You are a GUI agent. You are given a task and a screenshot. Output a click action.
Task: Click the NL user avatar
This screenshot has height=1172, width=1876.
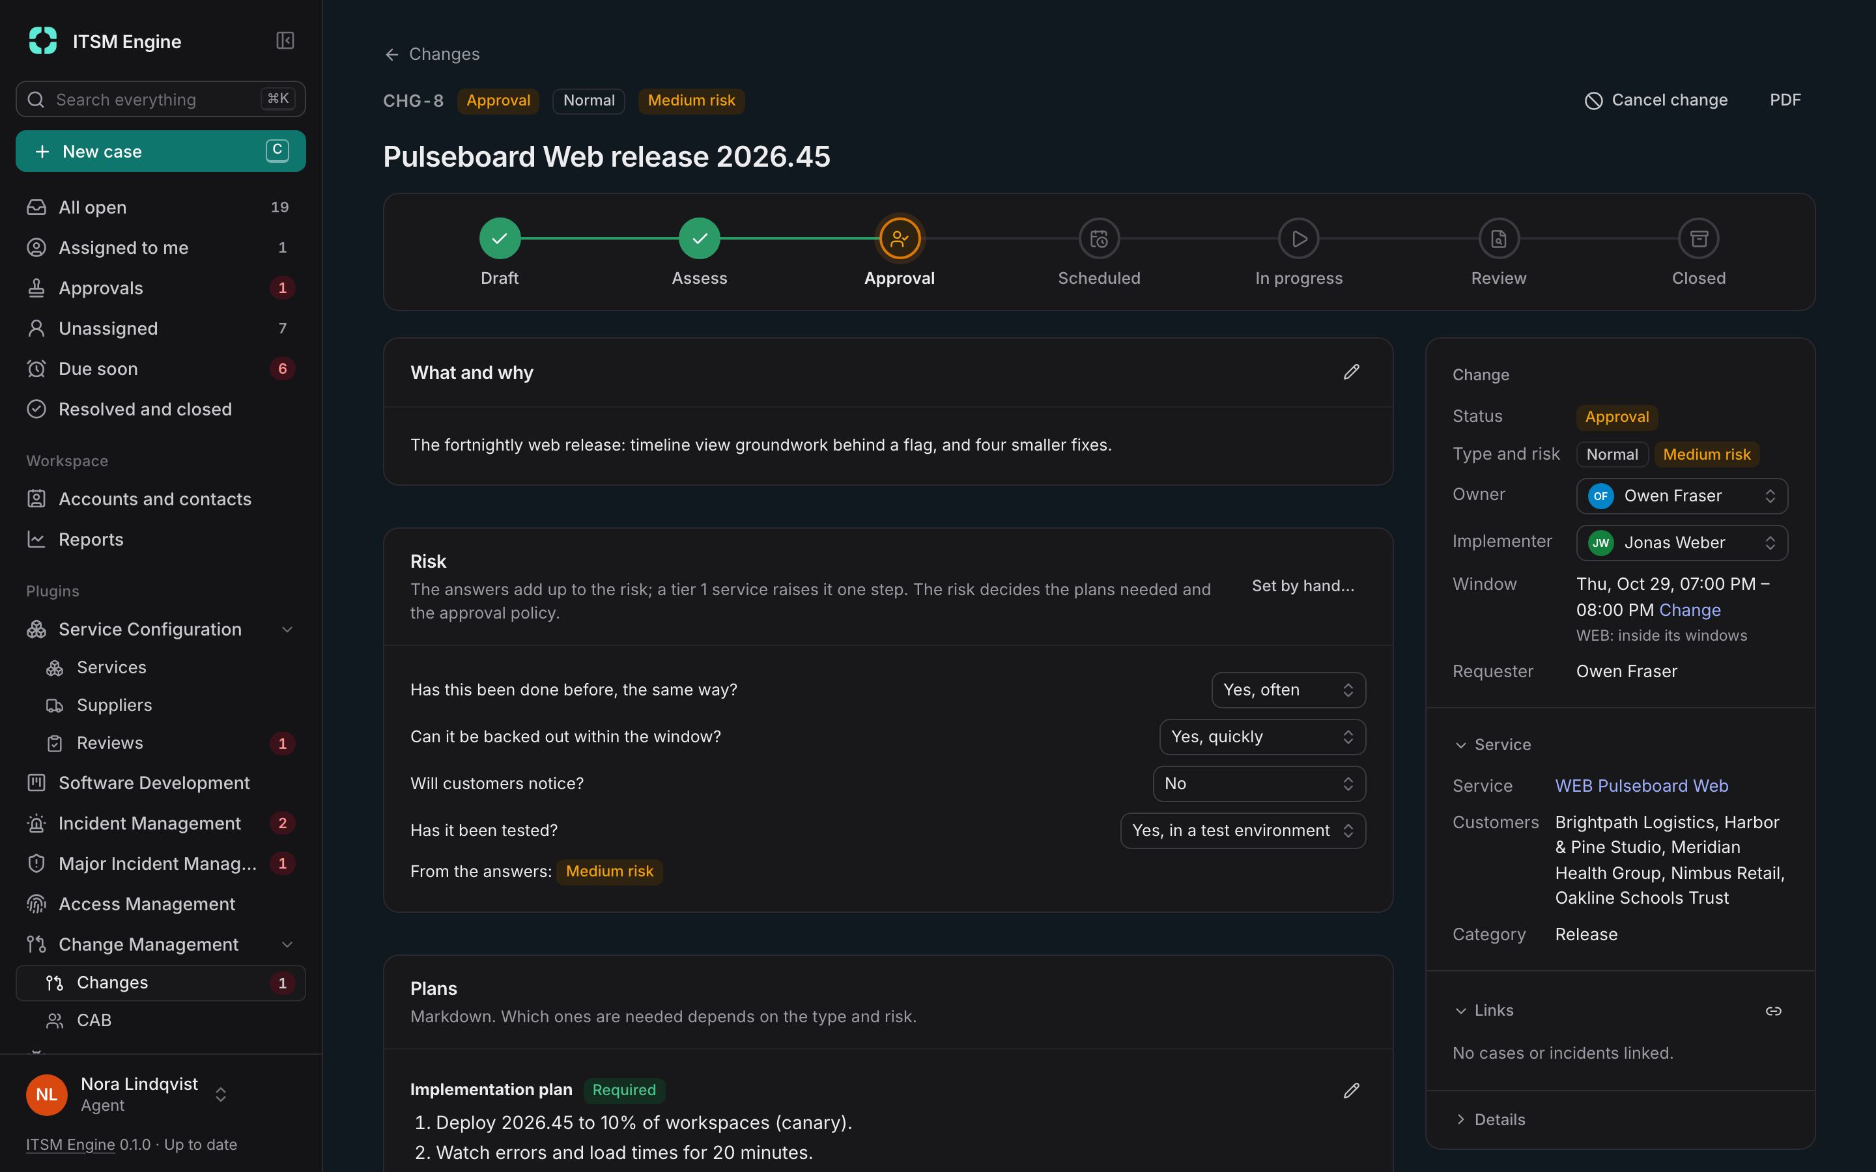point(46,1095)
